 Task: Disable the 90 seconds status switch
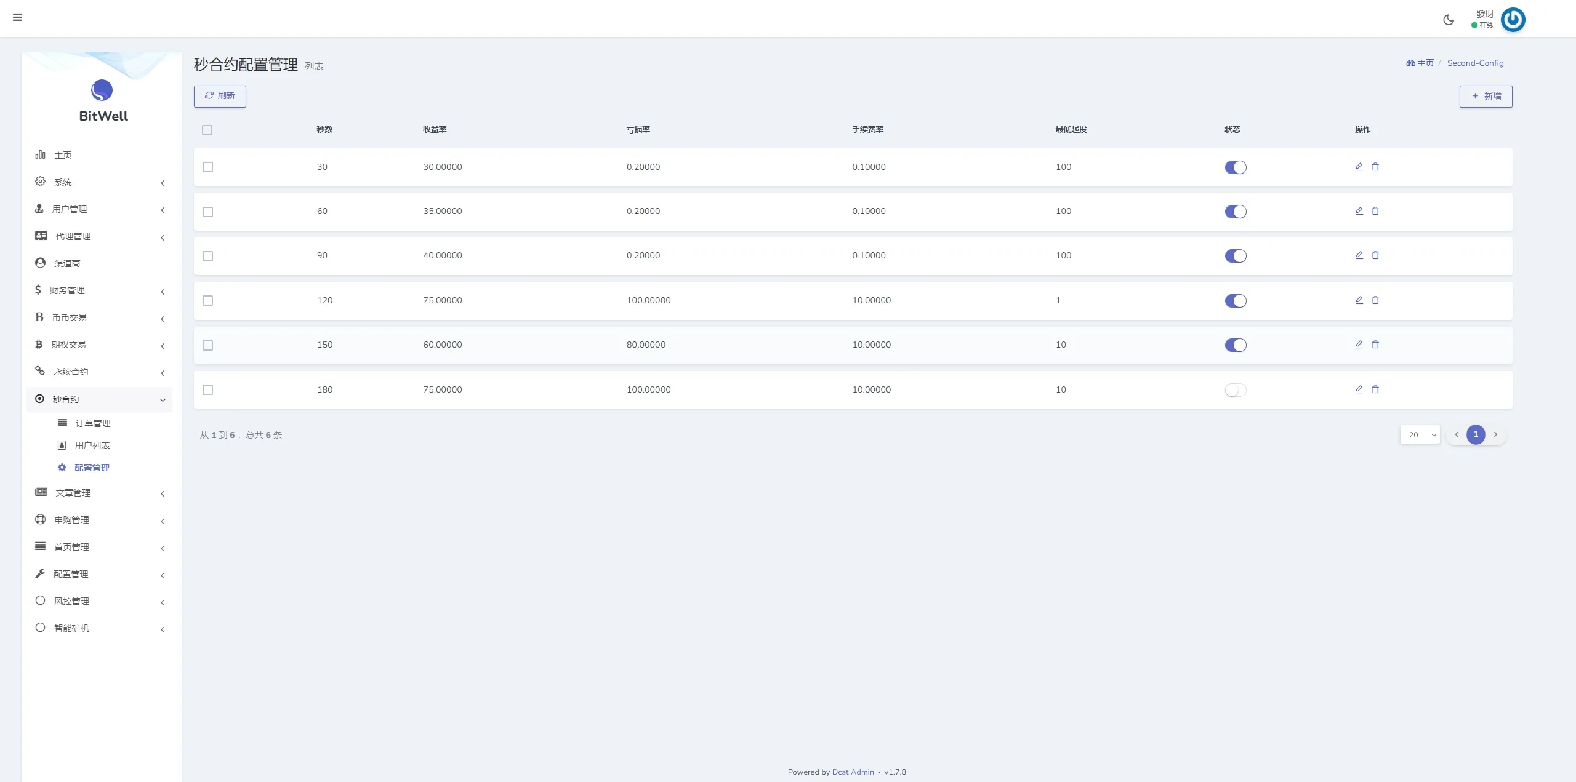coord(1236,256)
